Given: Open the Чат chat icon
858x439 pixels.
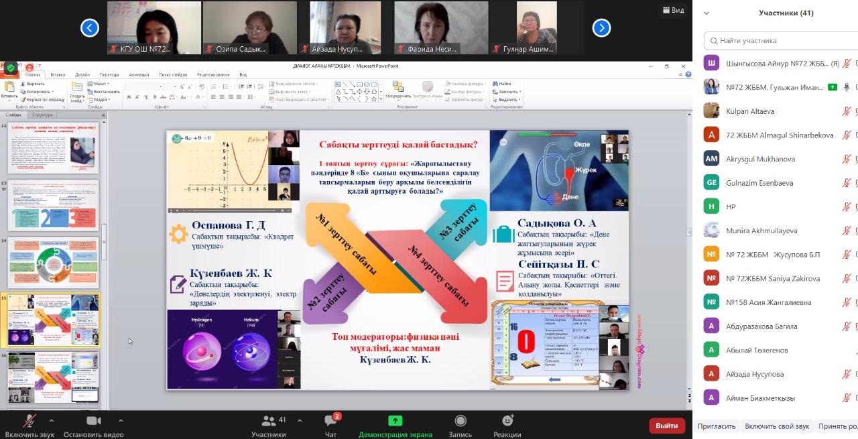Looking at the screenshot, I should pyautogui.click(x=330, y=421).
